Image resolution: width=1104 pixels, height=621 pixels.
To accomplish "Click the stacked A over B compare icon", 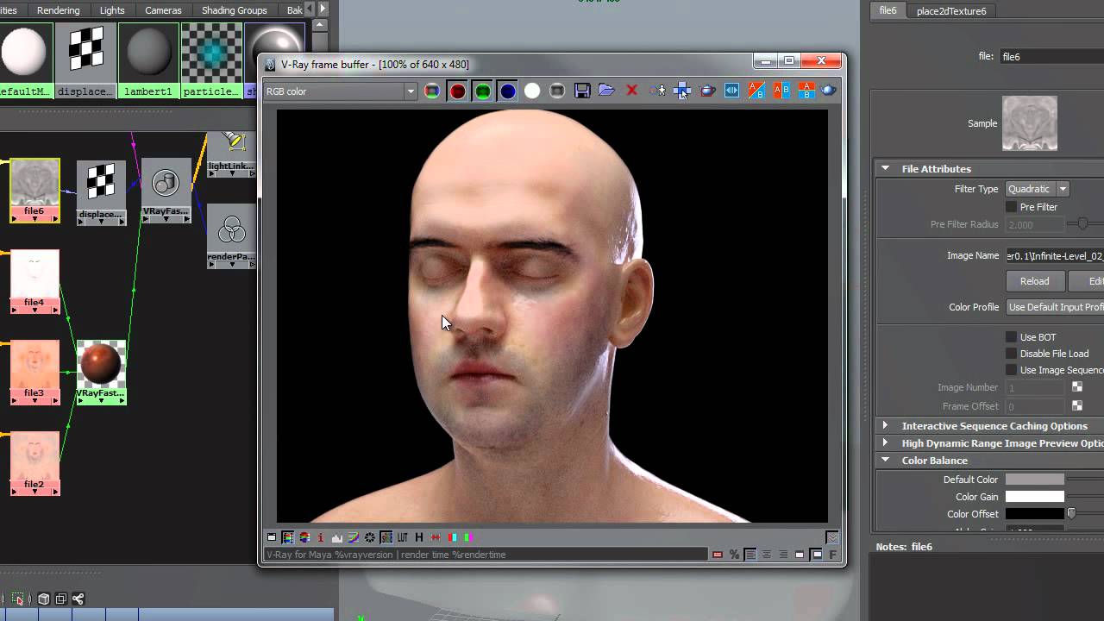I will pyautogui.click(x=806, y=91).
